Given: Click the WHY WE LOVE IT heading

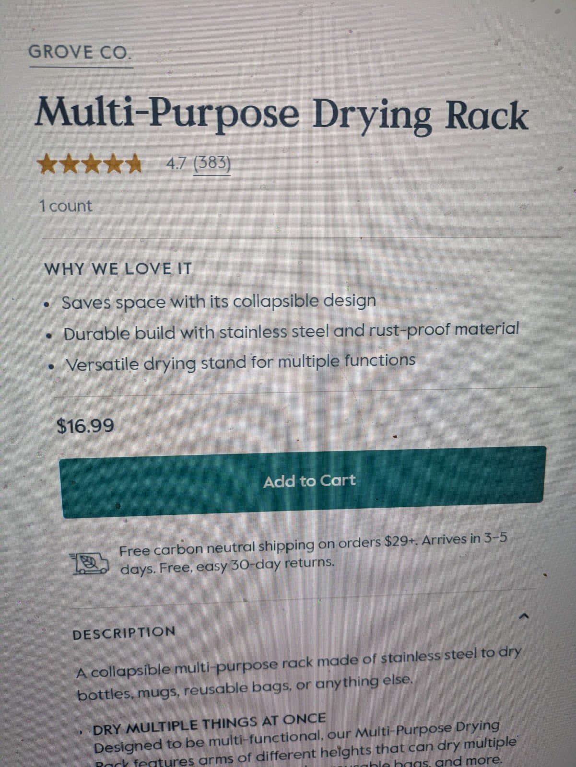Looking at the screenshot, I should pyautogui.click(x=118, y=268).
